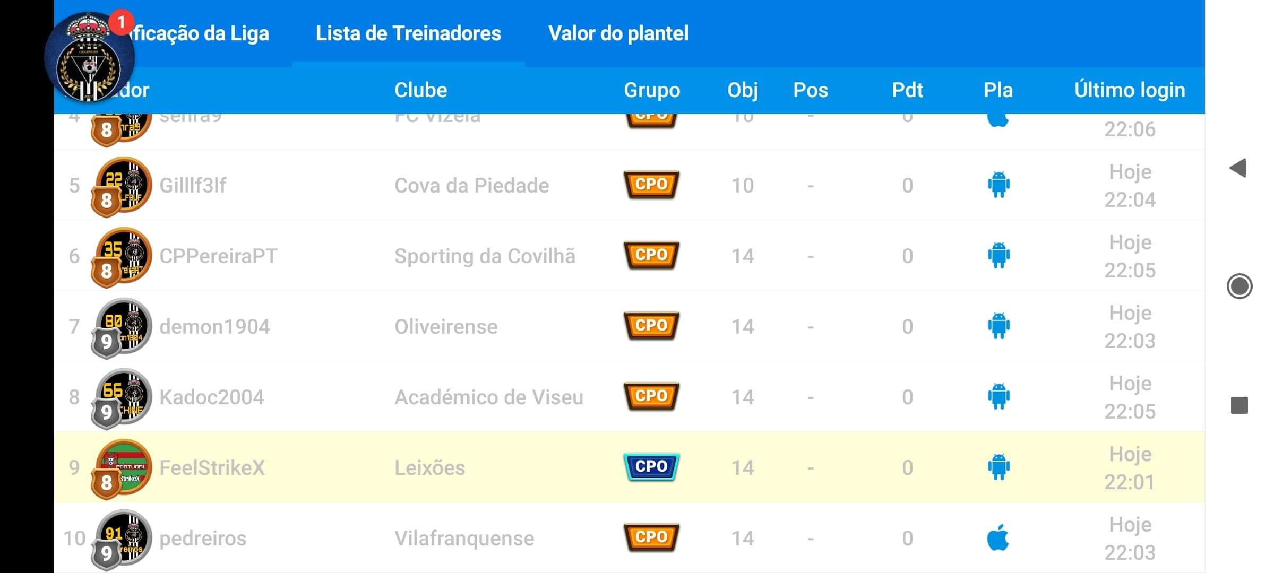The width and height of the screenshot is (1274, 573).
Task: Tap the Android home circle button
Action: [x=1239, y=286]
